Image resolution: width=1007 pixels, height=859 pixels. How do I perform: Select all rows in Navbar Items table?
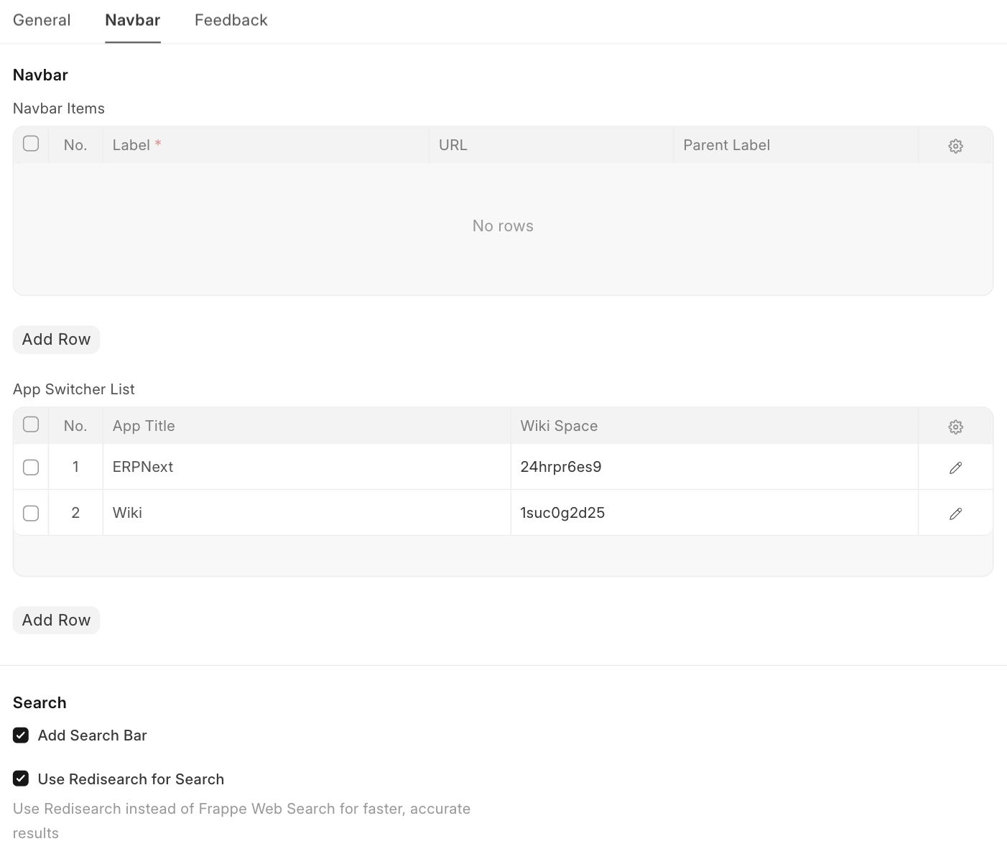(x=31, y=144)
